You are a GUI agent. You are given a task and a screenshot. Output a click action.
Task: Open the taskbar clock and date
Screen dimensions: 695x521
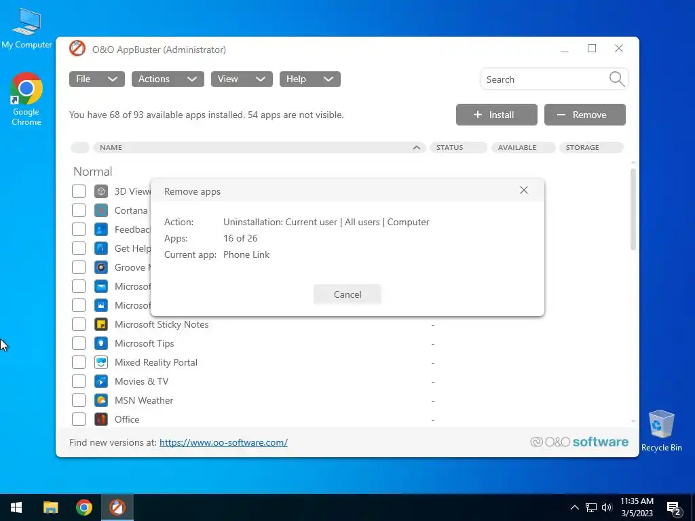(637, 507)
